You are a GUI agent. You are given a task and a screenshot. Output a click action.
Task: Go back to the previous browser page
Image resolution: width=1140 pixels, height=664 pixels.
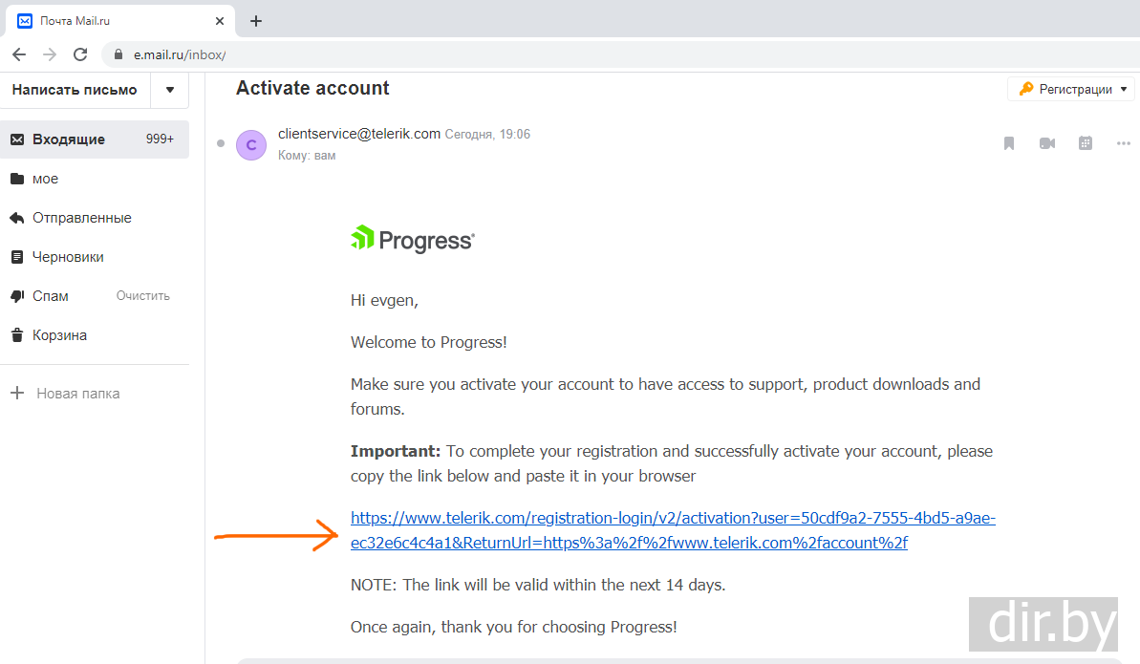click(x=20, y=54)
